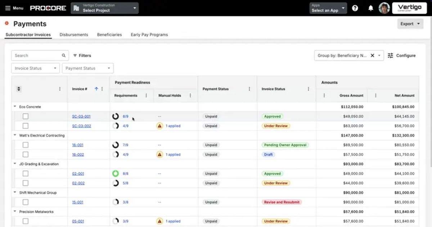Open the Payment Status filter dropdown

click(88, 68)
